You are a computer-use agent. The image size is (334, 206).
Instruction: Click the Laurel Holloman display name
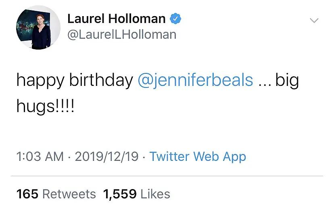[x=116, y=19]
